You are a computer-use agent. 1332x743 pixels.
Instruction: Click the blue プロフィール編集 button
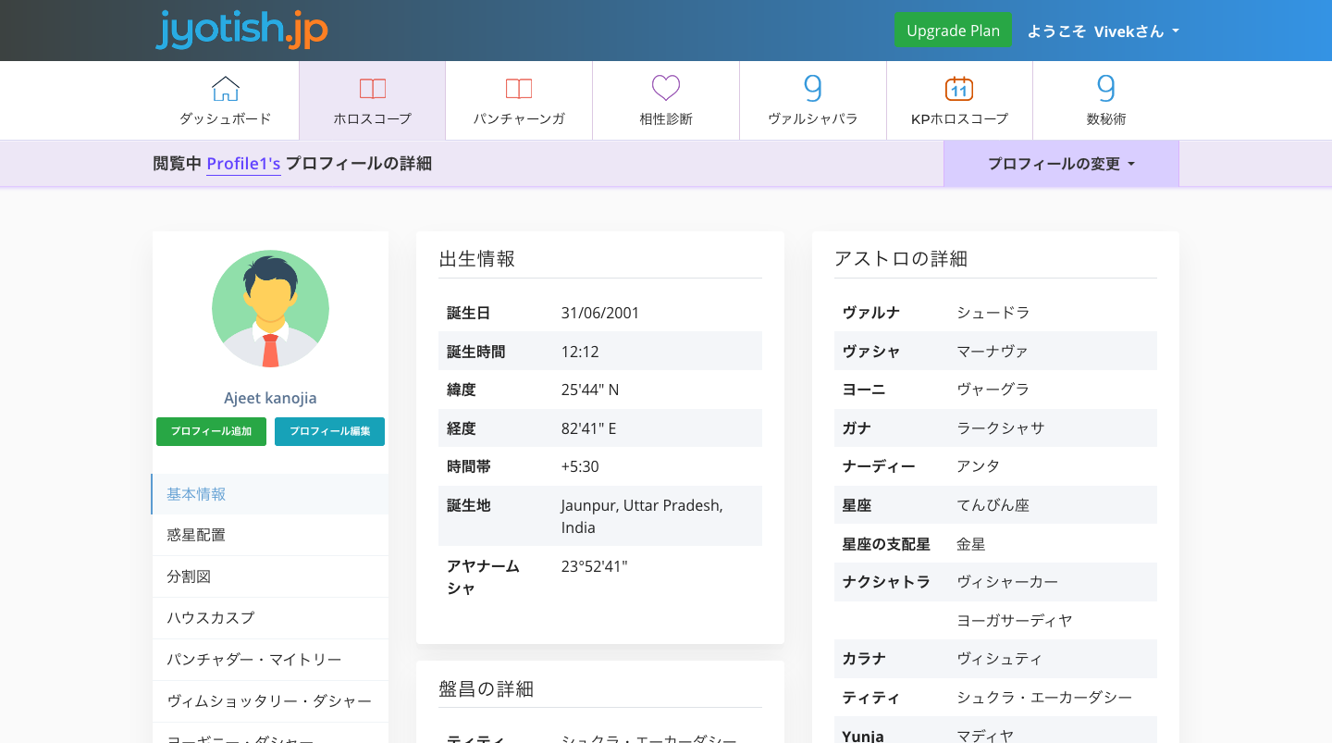pos(329,431)
